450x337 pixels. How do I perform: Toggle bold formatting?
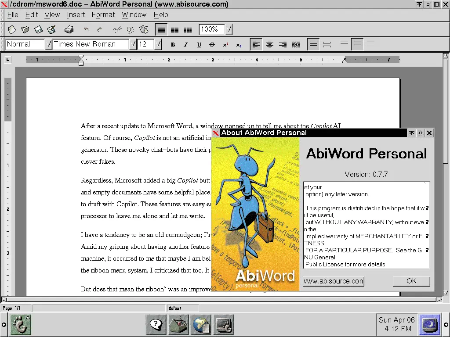[173, 45]
